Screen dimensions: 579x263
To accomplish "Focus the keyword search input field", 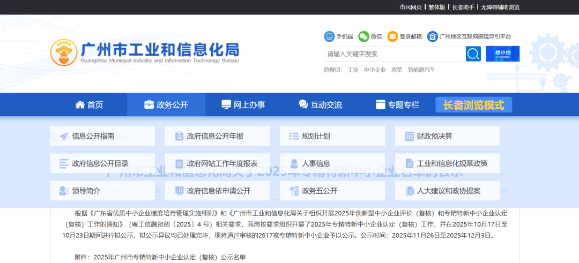I will (x=395, y=54).
